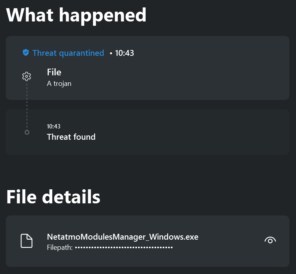This screenshot has height=274, width=296.
Task: Select the NetatmoModulesManager_Windows.exe file name
Action: (123, 237)
